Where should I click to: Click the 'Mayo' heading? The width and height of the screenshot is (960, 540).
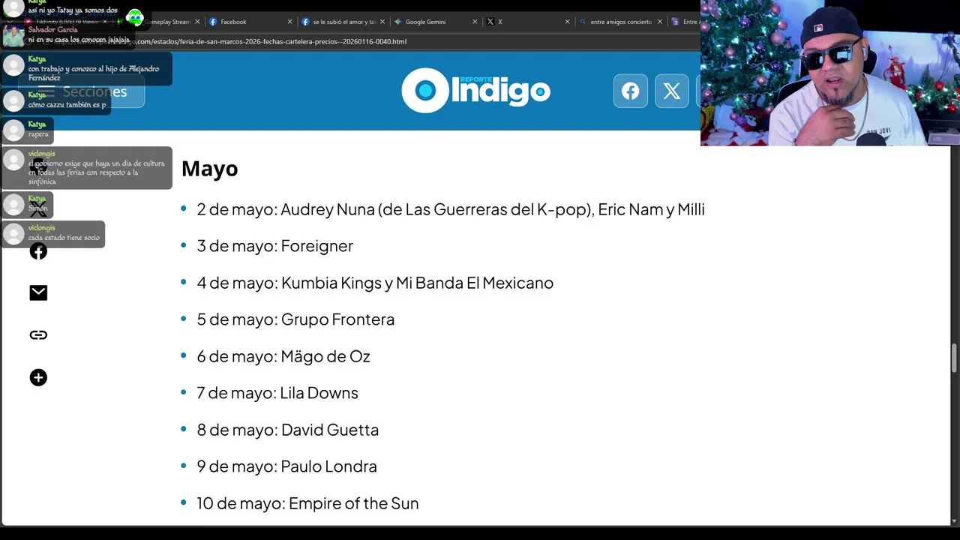pos(209,169)
